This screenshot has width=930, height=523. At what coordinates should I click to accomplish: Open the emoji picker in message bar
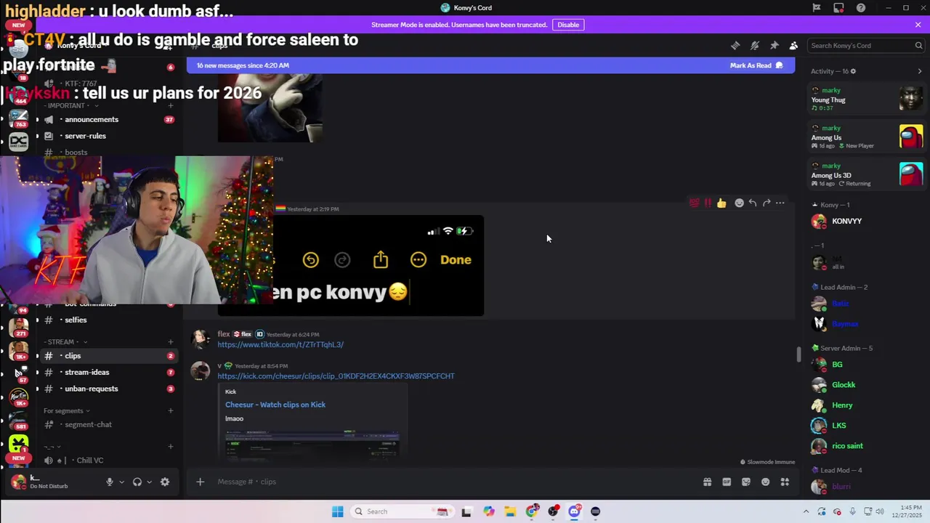[765, 482]
